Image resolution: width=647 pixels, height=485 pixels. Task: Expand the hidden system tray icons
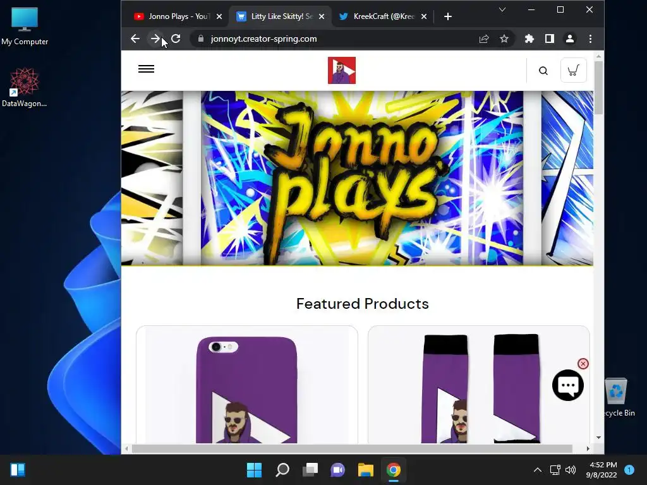pos(538,470)
